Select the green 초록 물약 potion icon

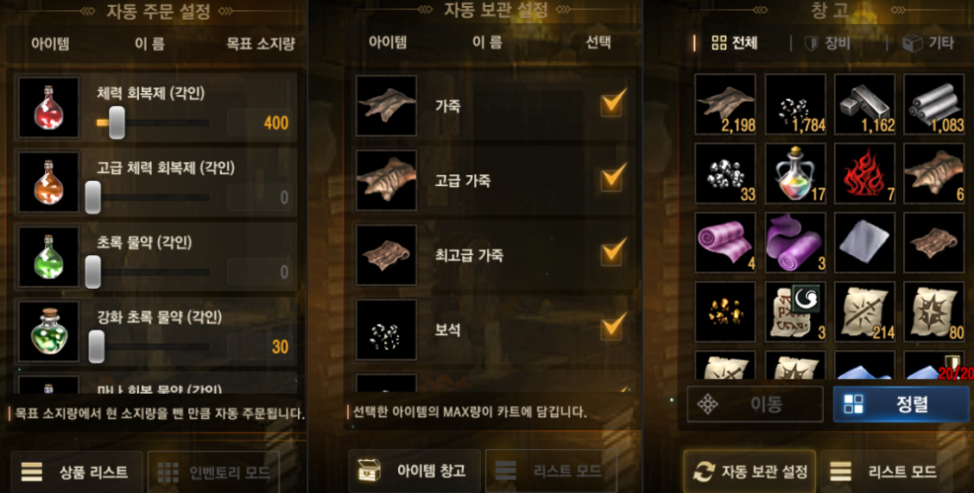coord(49,257)
